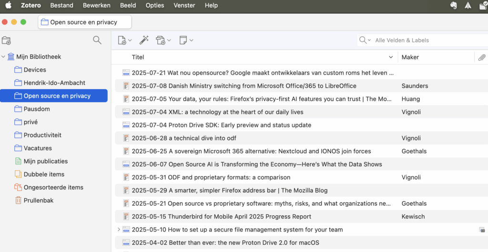
Task: Expand the 2025-05-10 secure file management item
Action: [119, 230]
